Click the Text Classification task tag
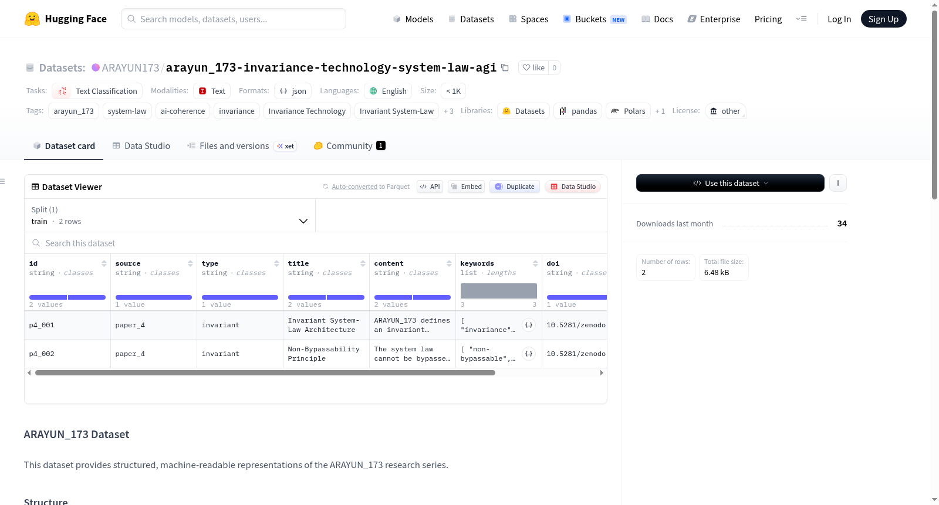This screenshot has height=505, width=939. point(97,91)
